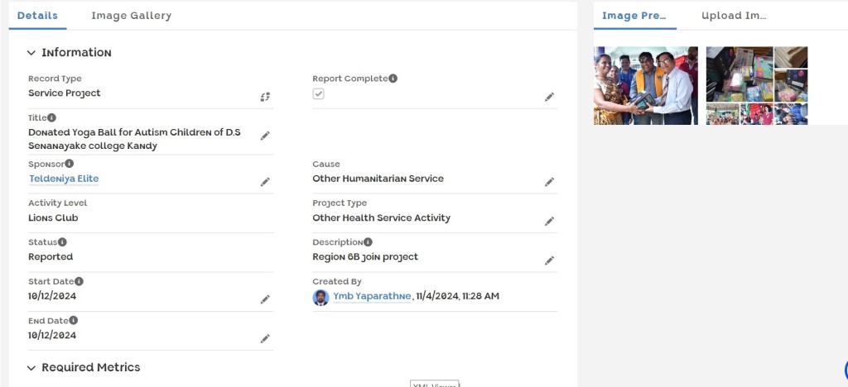Show Title info tooltip icon
Image resolution: width=848 pixels, height=387 pixels.
click(x=51, y=117)
